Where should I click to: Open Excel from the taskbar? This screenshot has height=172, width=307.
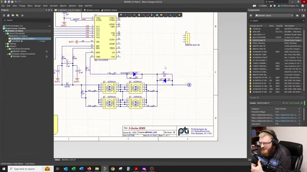pos(73,169)
